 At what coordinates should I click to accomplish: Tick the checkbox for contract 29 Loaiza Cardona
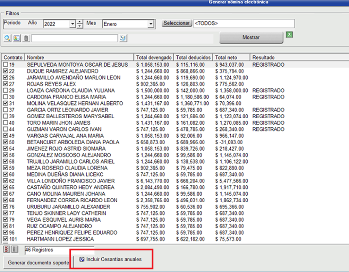(6, 91)
